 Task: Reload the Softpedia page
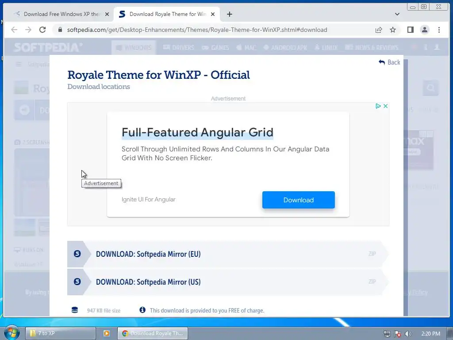[42, 30]
